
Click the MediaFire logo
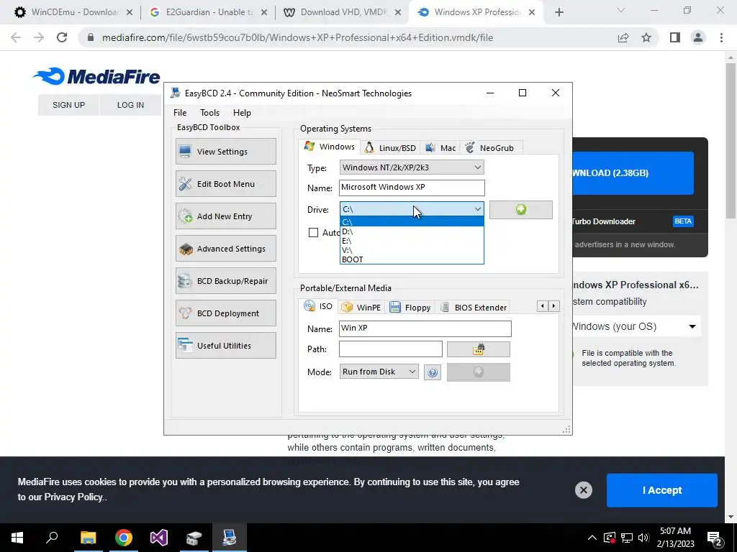[x=97, y=76]
